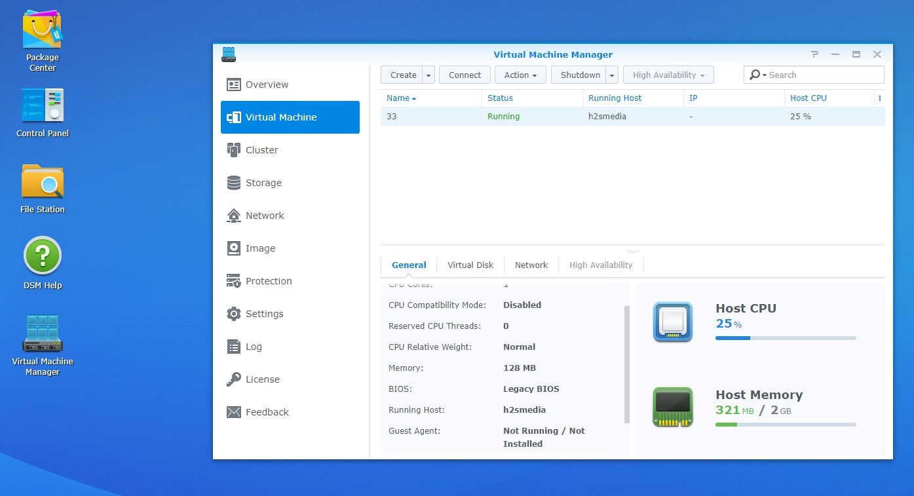Screen dimensions: 914x496
Task: Expand the Shutdown dropdown arrow
Action: click(612, 75)
